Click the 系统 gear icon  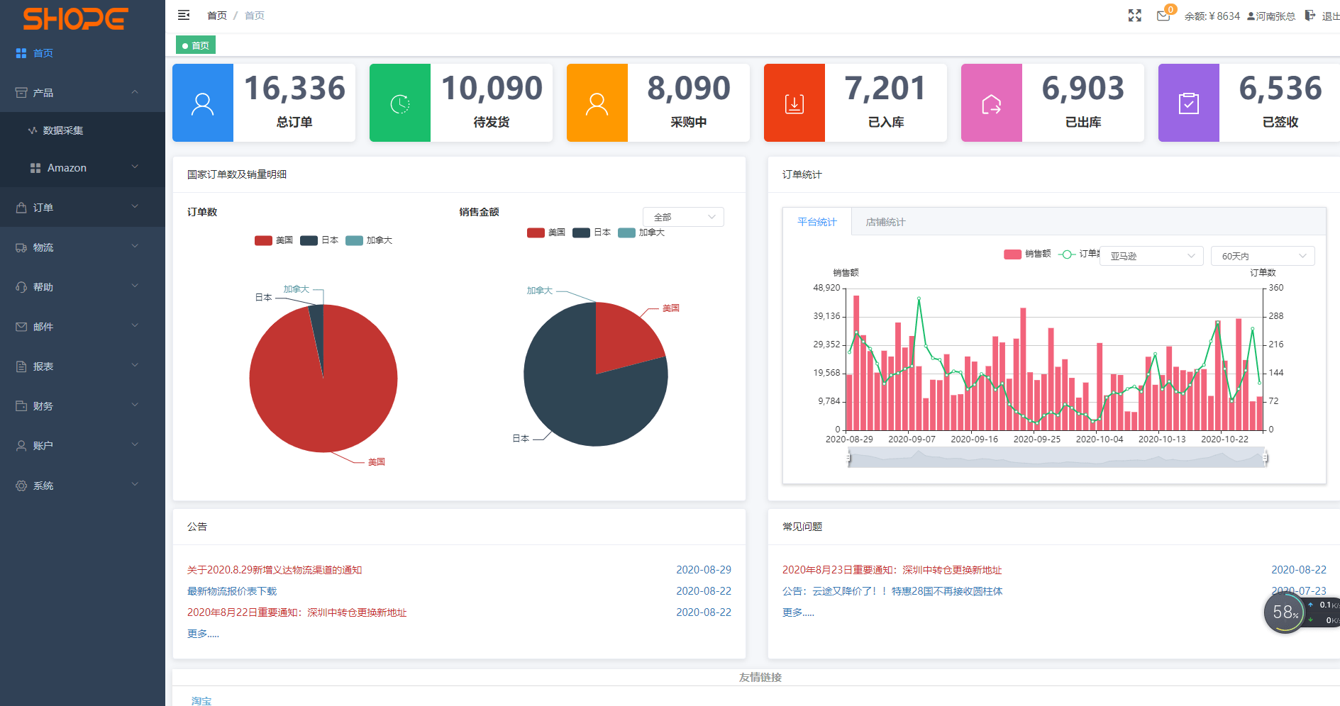21,485
